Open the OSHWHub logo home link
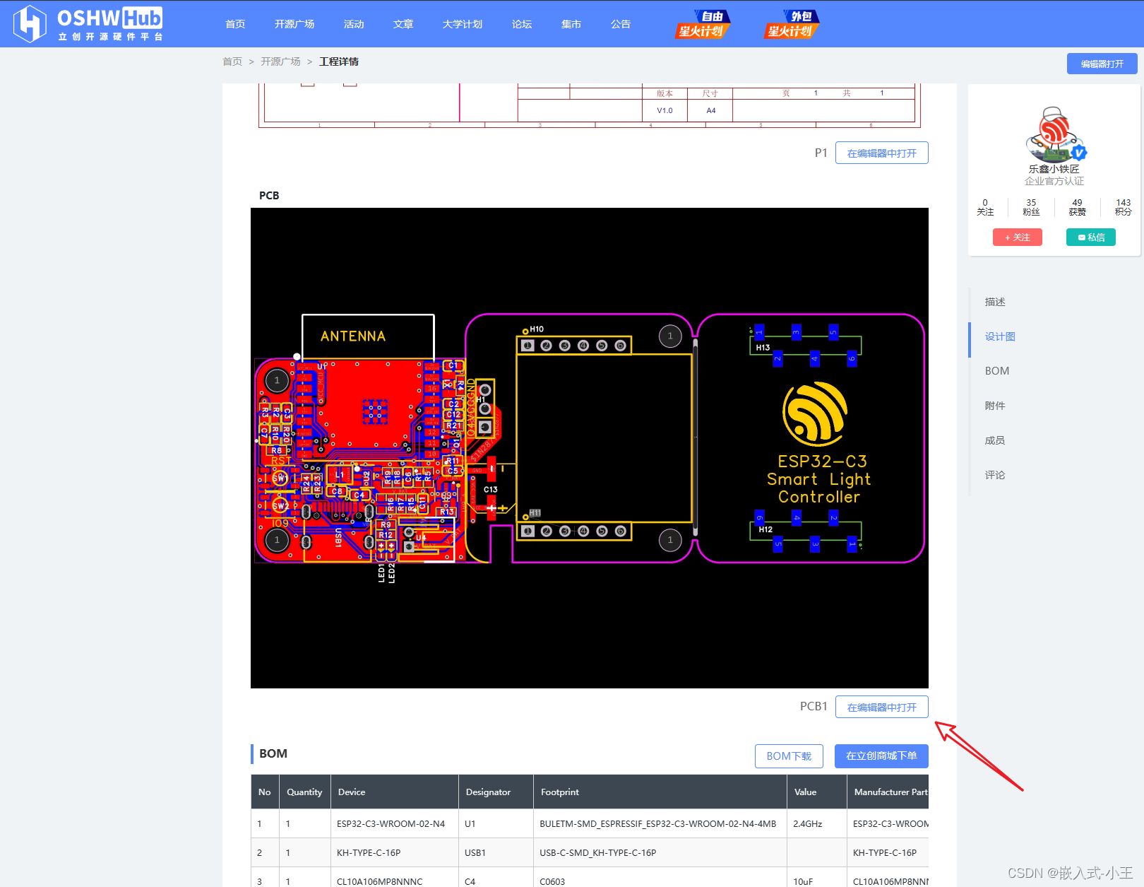The height and width of the screenshot is (887, 1144). point(89,24)
